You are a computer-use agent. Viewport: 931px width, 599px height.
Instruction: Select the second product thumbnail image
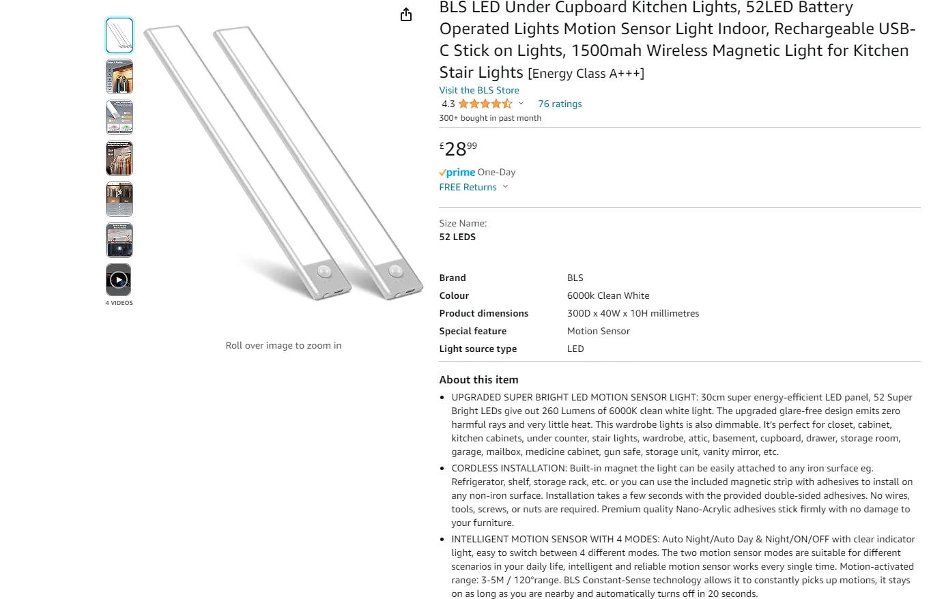coord(119,76)
